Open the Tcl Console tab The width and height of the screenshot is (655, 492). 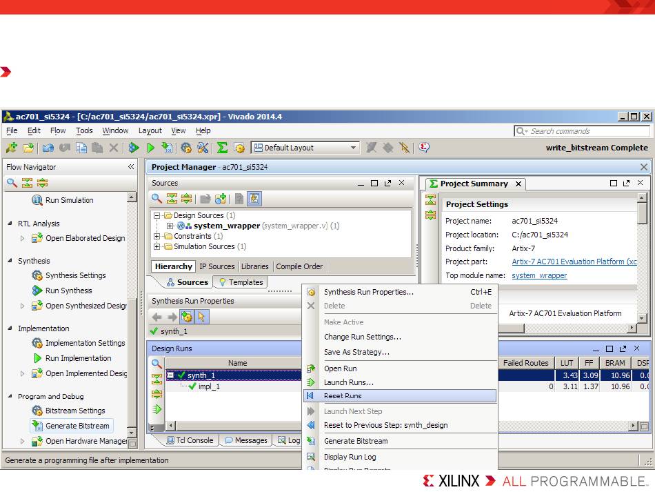[x=190, y=440]
